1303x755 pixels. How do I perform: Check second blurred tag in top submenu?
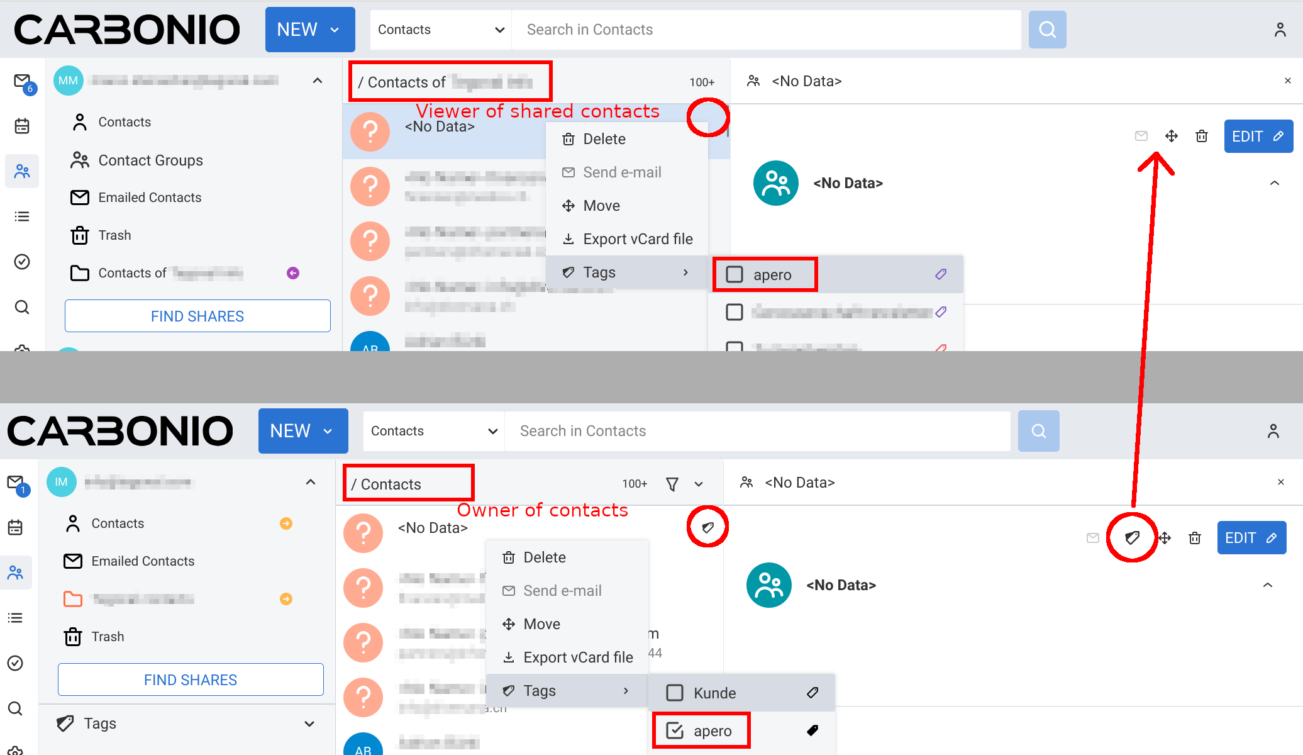click(734, 312)
